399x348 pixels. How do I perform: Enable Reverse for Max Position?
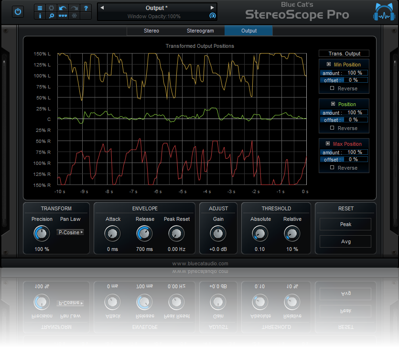[x=332, y=167]
